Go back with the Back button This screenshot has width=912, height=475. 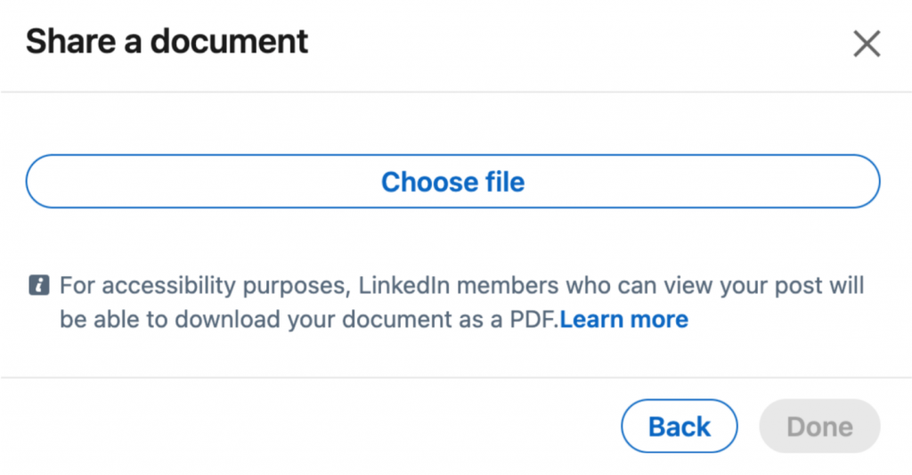pyautogui.click(x=679, y=427)
